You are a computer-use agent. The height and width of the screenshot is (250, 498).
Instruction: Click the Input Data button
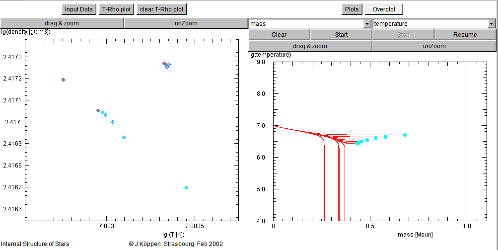[79, 9]
